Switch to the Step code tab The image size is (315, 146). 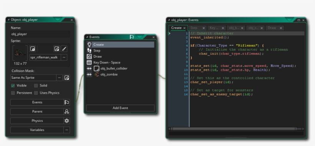coord(194,28)
